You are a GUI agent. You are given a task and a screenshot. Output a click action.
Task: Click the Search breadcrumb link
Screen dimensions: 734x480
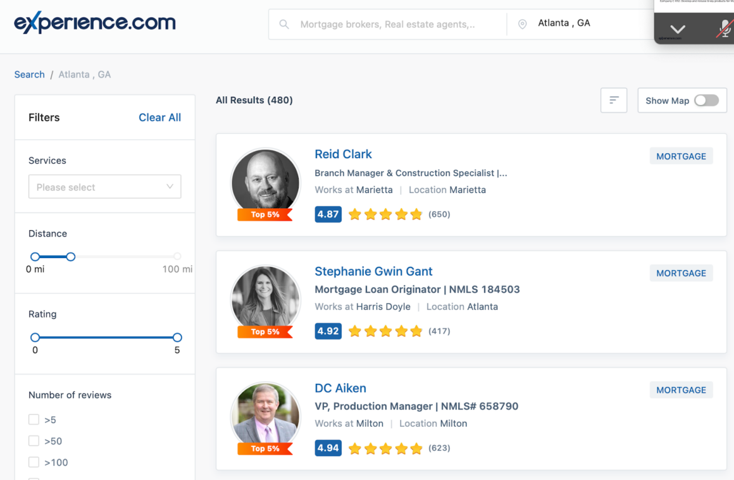point(29,74)
